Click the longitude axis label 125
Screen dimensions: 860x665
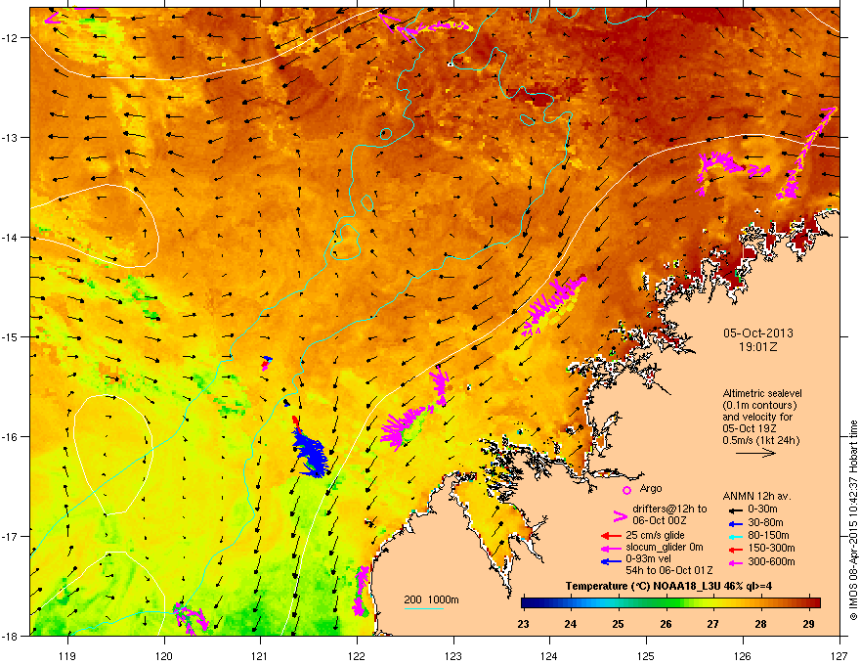coord(646,655)
